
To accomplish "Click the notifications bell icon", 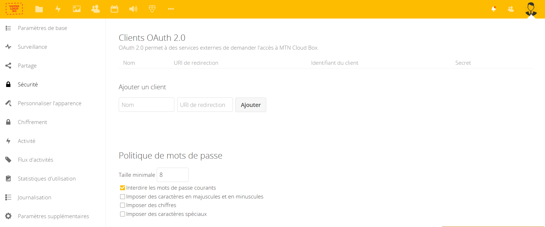I will [494, 9].
